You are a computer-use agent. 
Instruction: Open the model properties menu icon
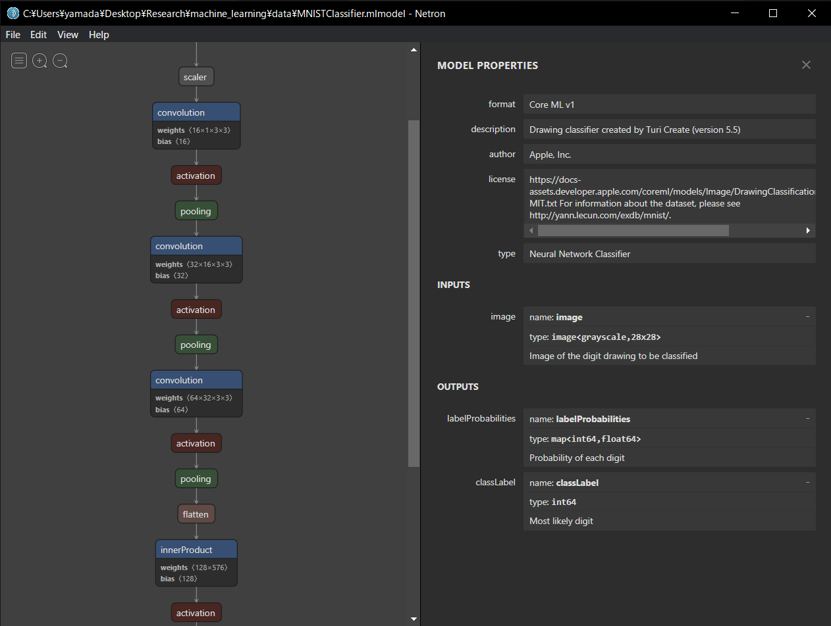pyautogui.click(x=19, y=61)
